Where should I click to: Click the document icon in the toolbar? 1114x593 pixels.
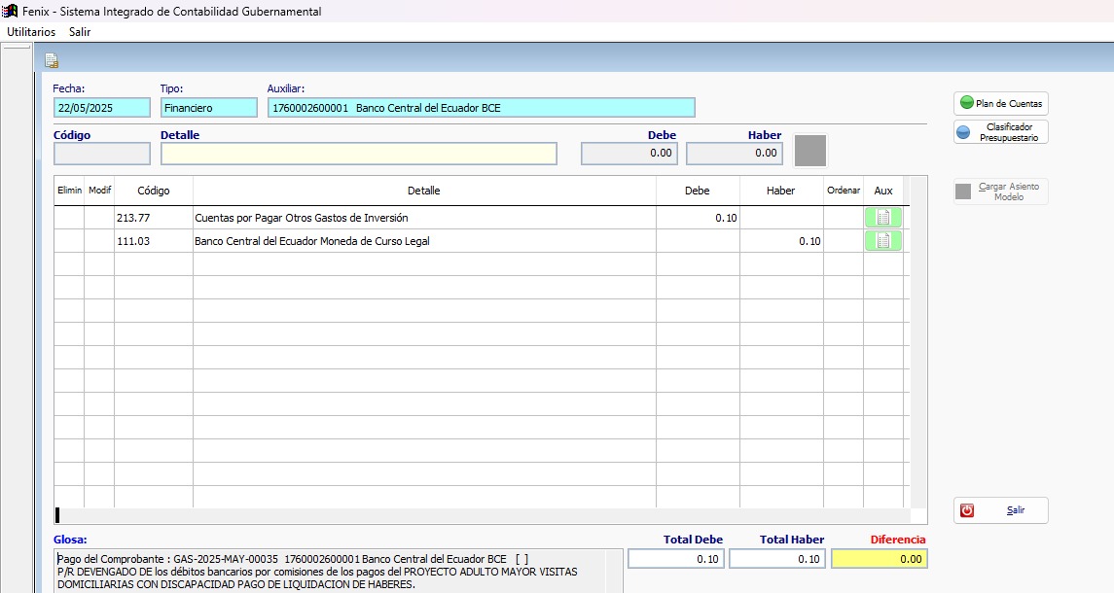coord(52,61)
